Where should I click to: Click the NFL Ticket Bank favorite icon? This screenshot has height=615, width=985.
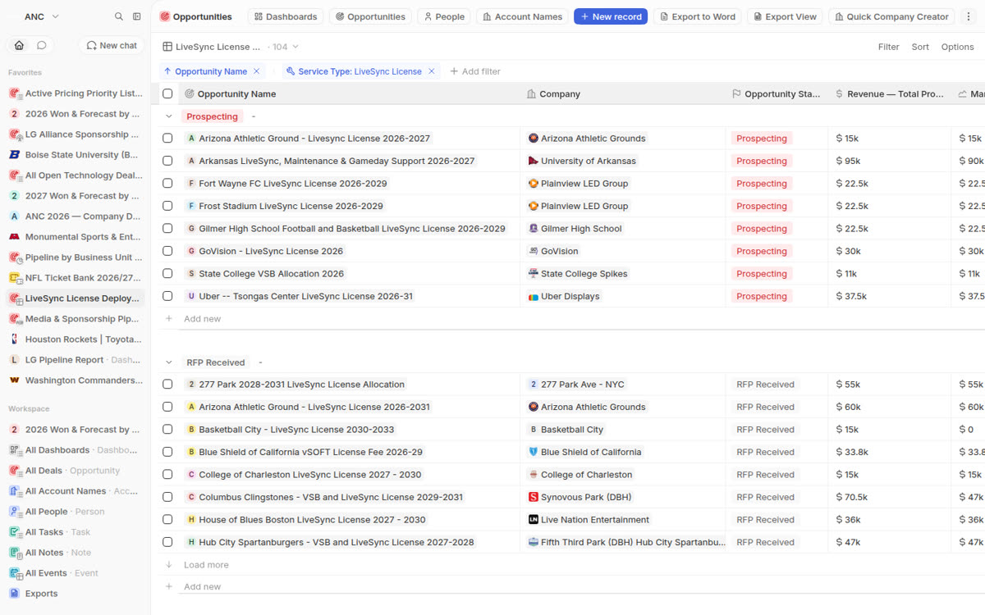pyautogui.click(x=14, y=277)
